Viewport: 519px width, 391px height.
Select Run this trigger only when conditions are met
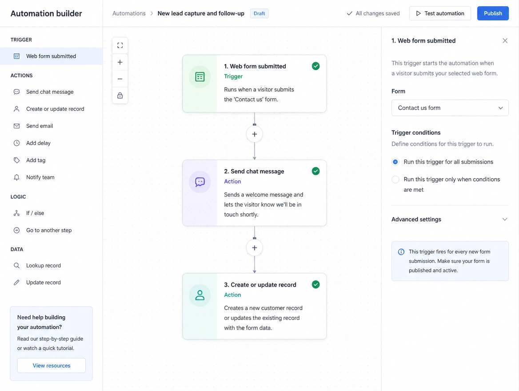tap(395, 180)
